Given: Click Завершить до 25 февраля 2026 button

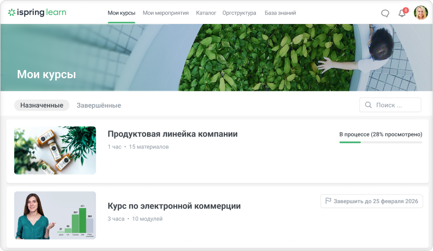Looking at the screenshot, I should (x=371, y=201).
